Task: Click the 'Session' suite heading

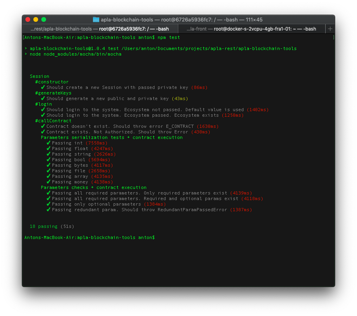Action: tap(39, 76)
